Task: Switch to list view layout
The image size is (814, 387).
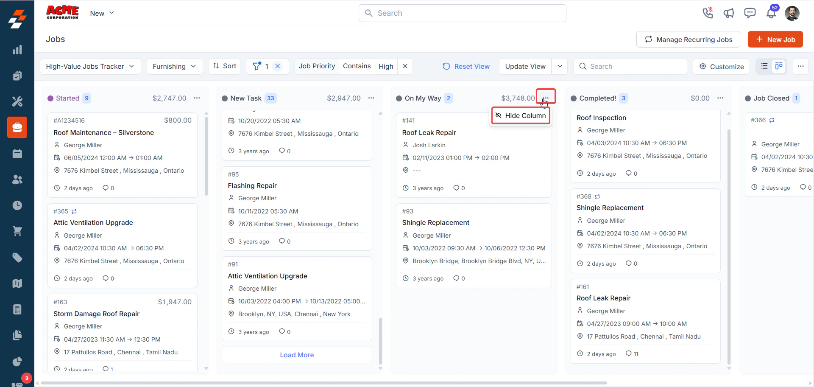Action: coord(764,66)
